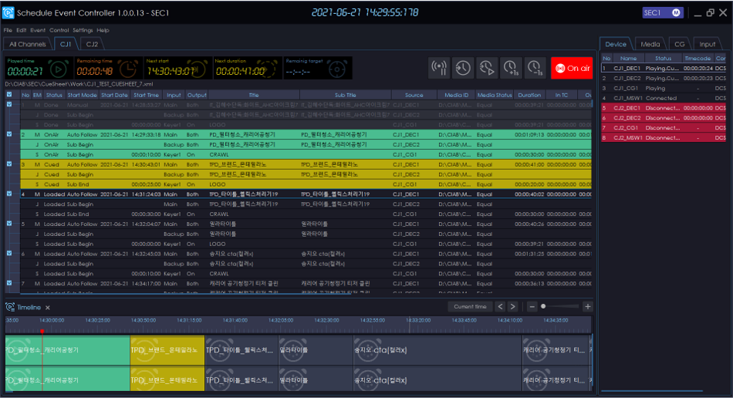Select OnAir CRAWL sub event row
The image size is (733, 398).
306,154
